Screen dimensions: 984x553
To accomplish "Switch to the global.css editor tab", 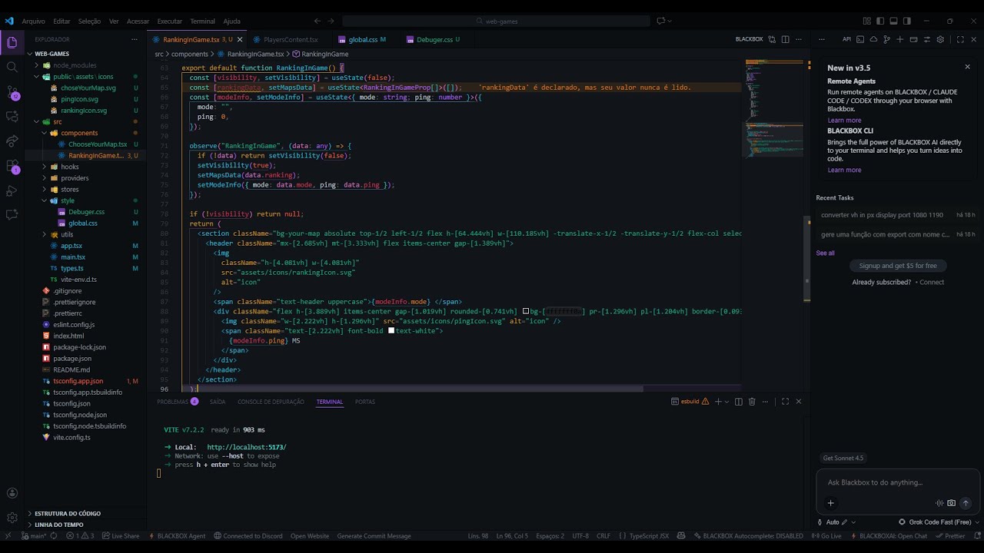I will click(x=363, y=39).
